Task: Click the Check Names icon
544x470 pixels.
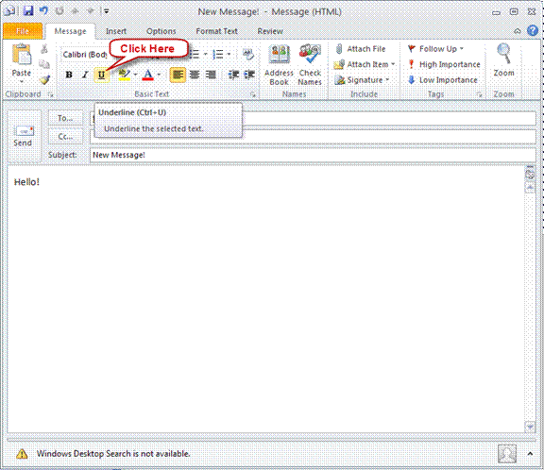Action: coord(310,55)
